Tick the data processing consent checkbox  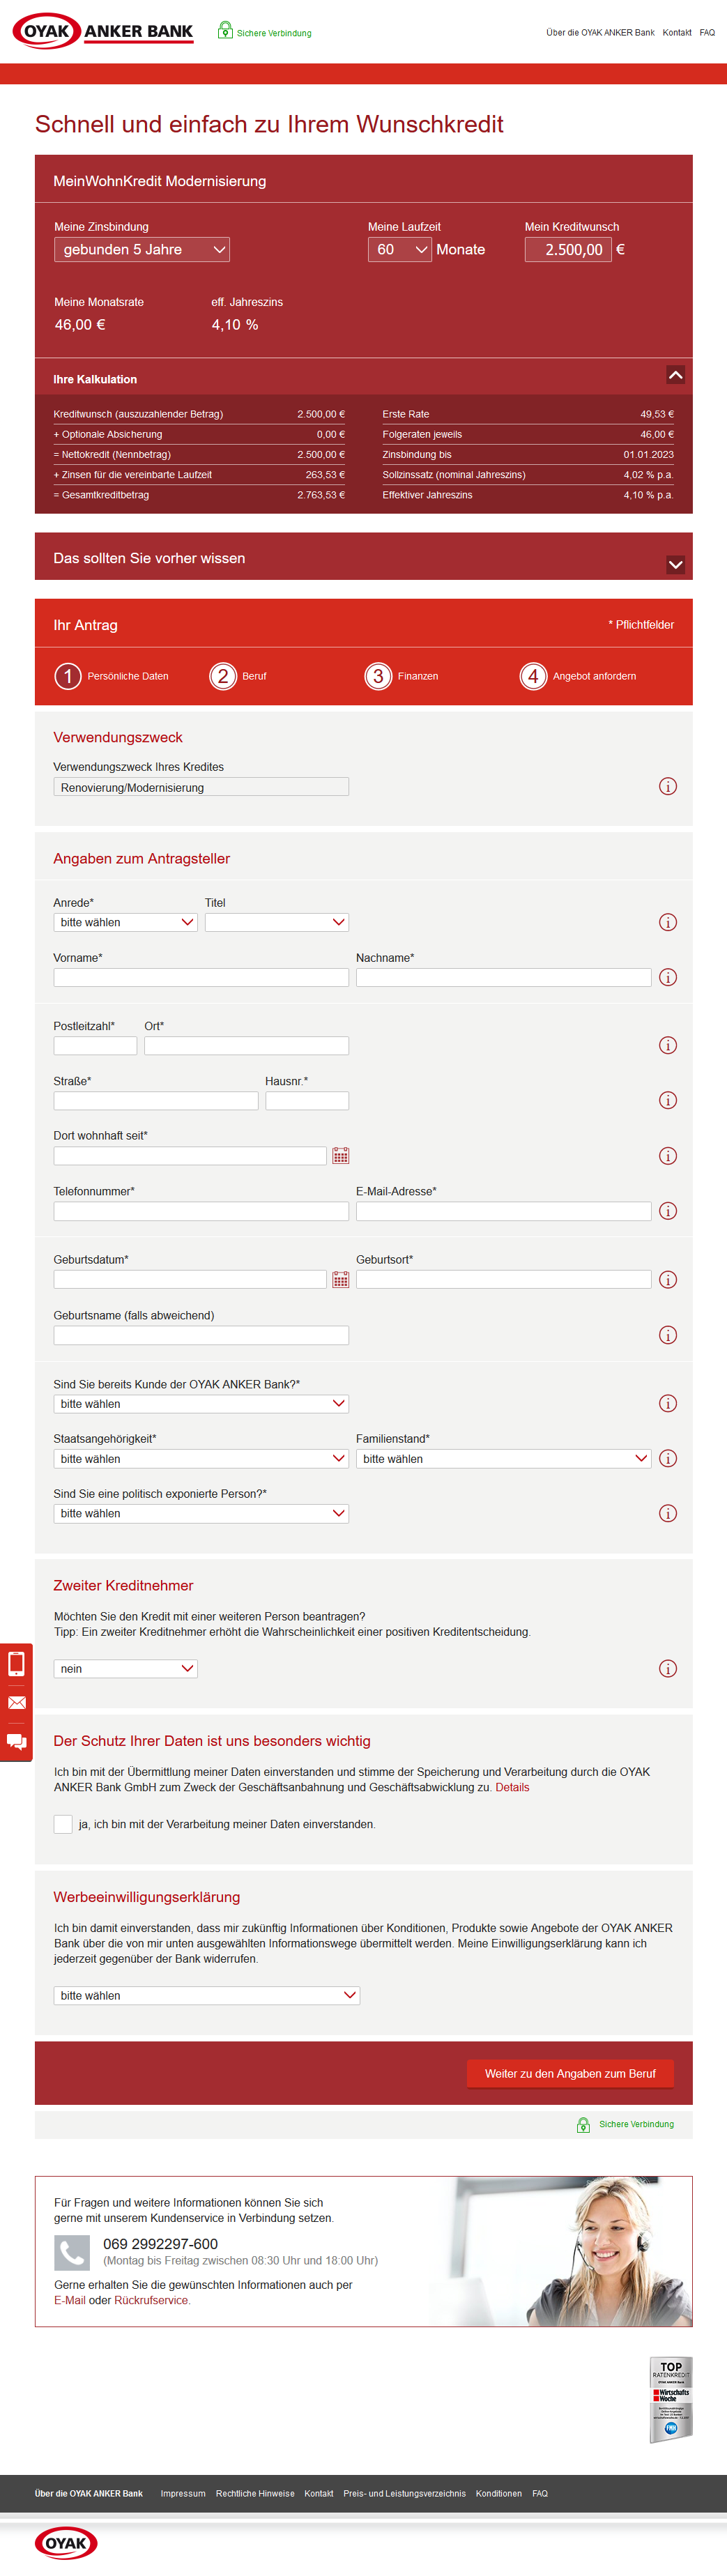click(x=63, y=1824)
